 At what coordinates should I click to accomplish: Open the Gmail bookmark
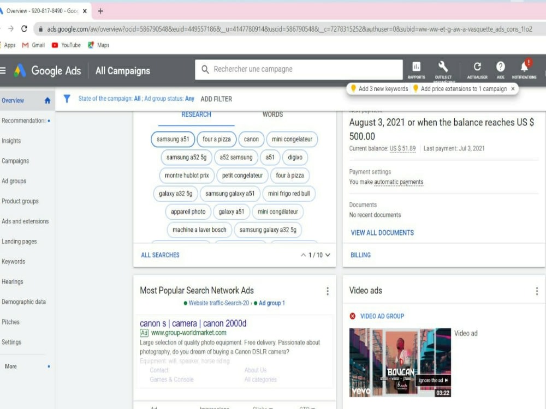[33, 45]
